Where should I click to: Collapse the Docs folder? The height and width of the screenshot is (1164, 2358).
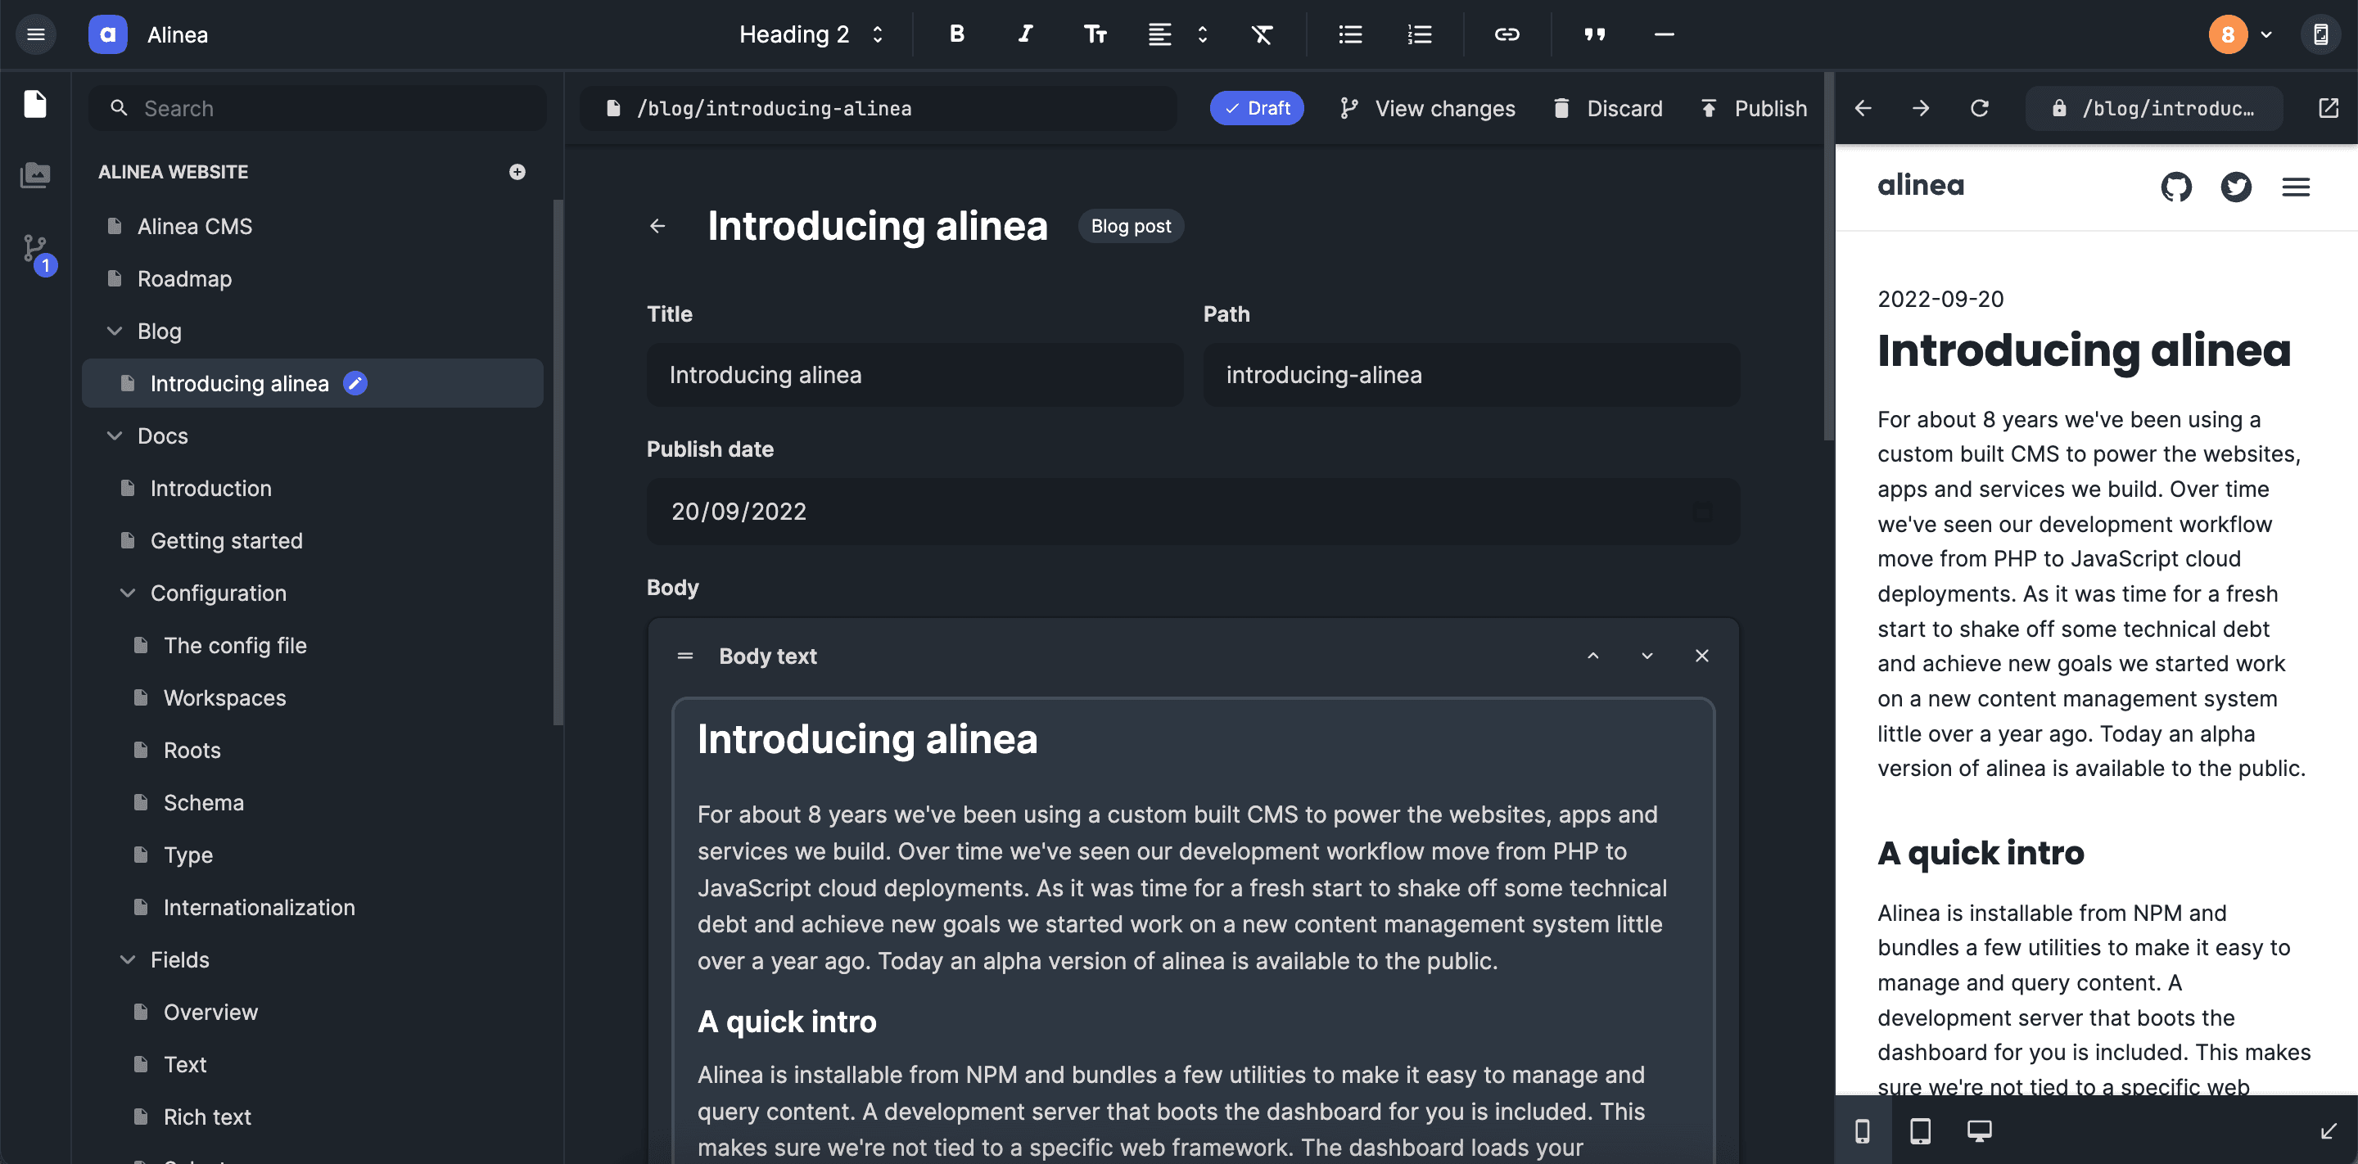click(x=115, y=435)
